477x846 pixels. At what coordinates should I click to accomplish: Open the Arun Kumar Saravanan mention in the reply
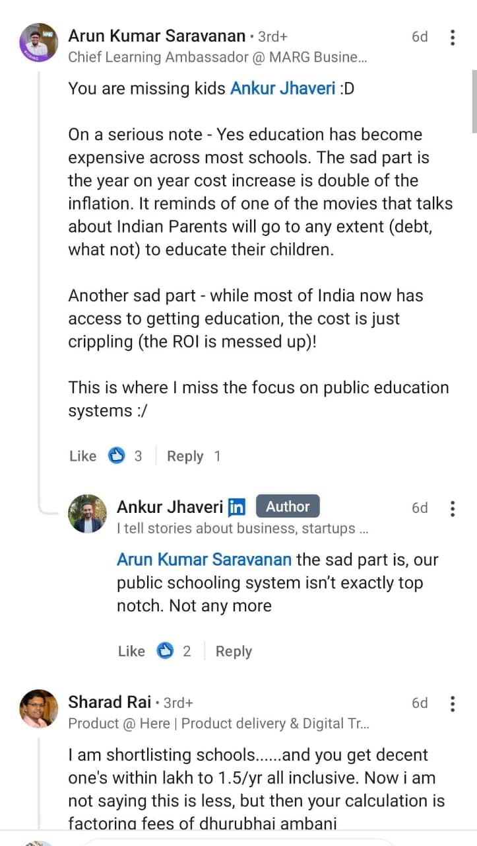tap(204, 560)
